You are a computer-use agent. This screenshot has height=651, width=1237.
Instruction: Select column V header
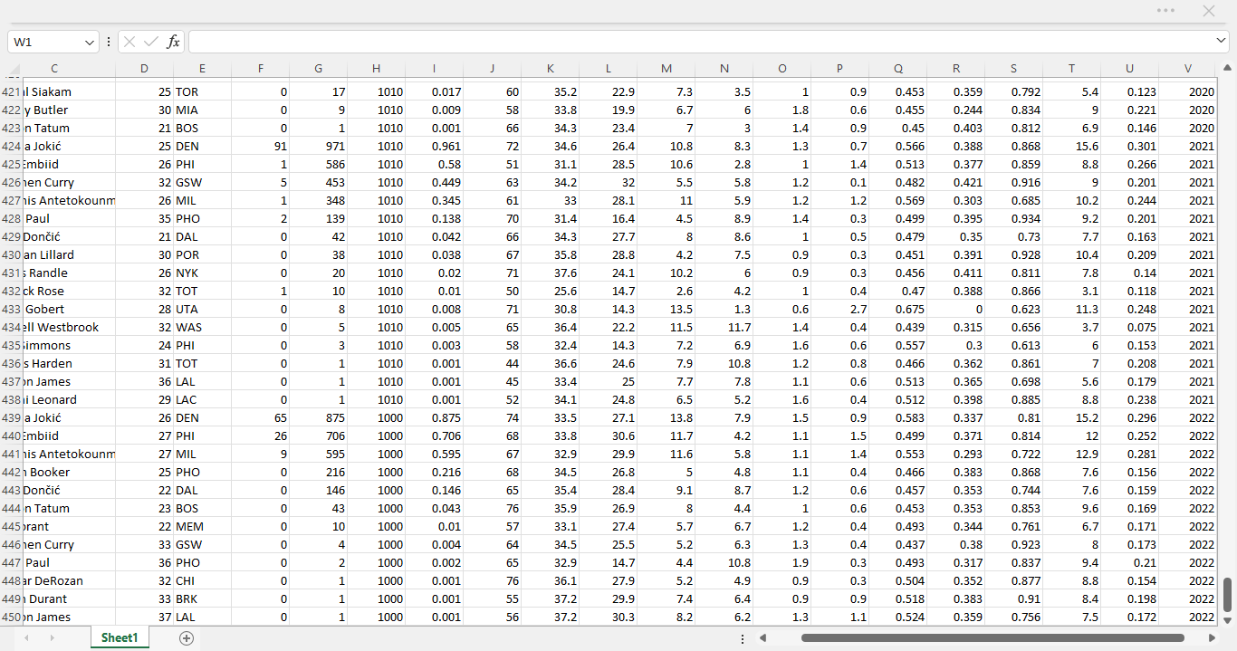[1187, 69]
